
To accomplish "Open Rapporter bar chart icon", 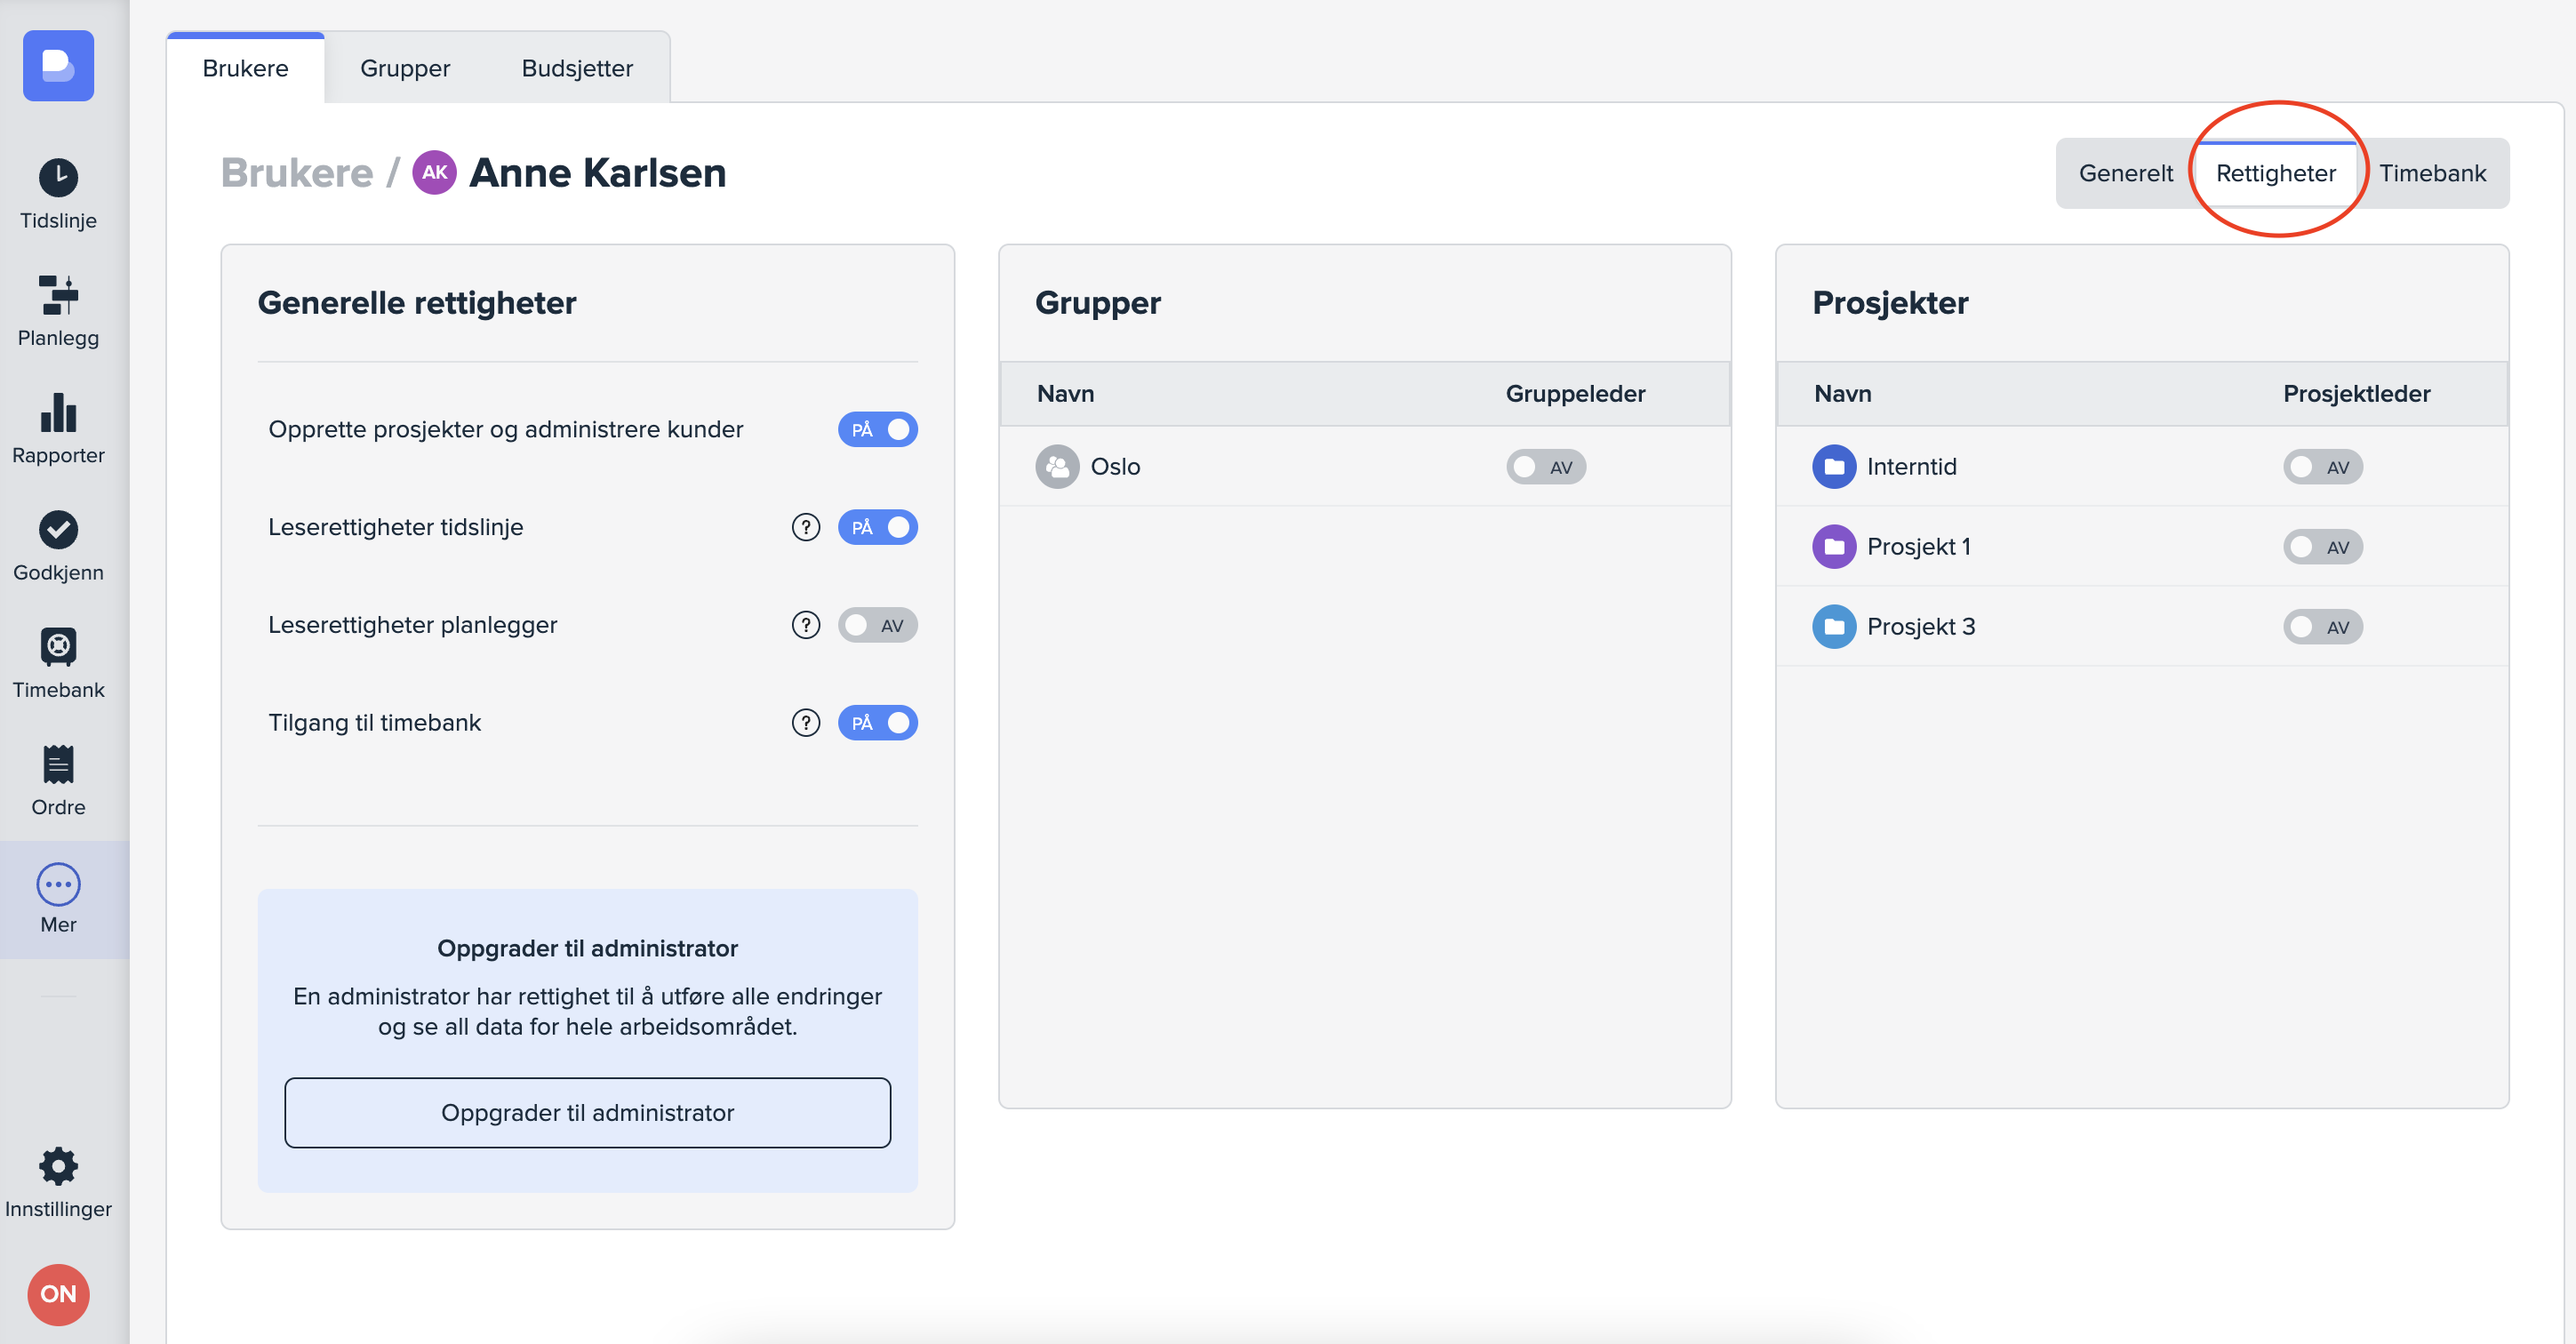I will click(58, 413).
